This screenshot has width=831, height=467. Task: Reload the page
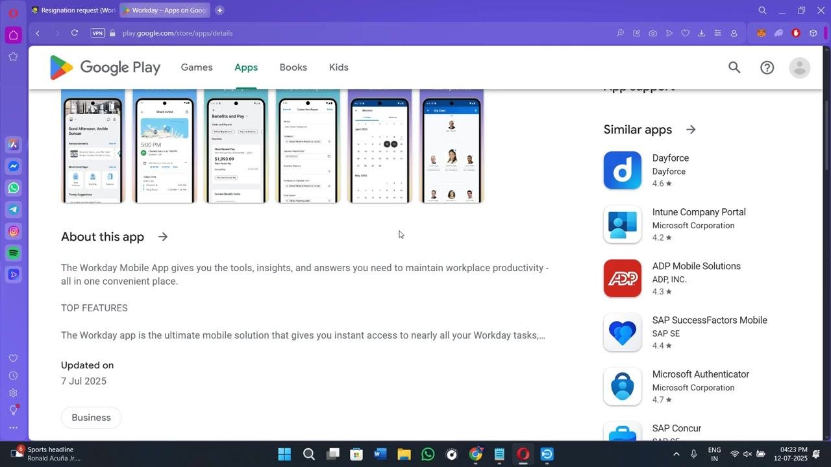[x=75, y=33]
